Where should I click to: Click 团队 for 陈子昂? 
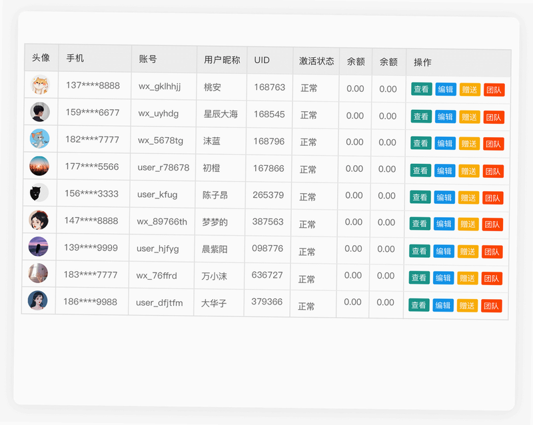click(x=493, y=198)
